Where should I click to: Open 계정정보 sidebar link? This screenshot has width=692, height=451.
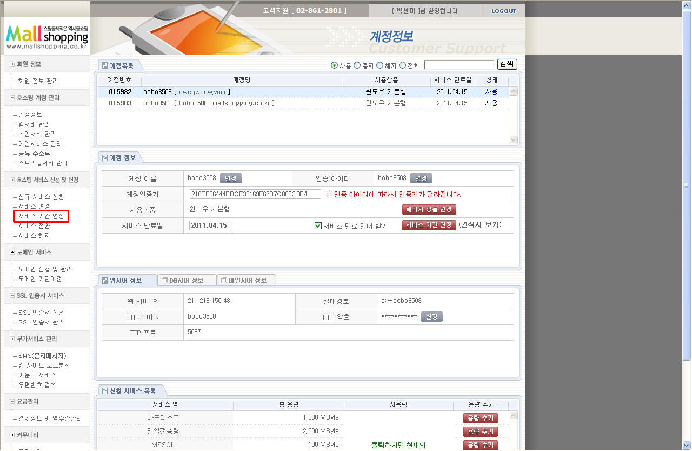pos(30,115)
